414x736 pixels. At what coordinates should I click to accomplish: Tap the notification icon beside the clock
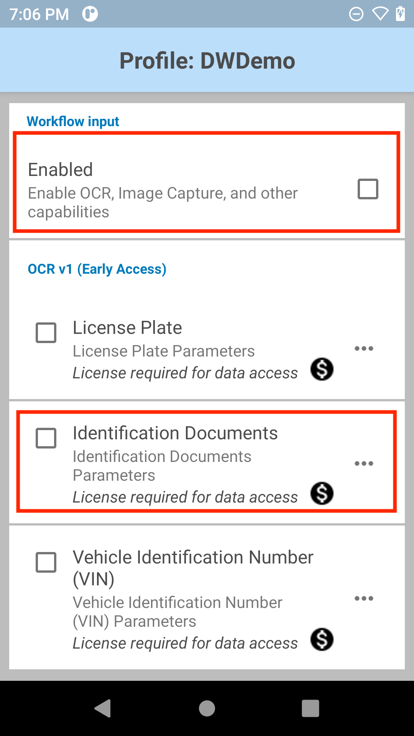tap(90, 14)
